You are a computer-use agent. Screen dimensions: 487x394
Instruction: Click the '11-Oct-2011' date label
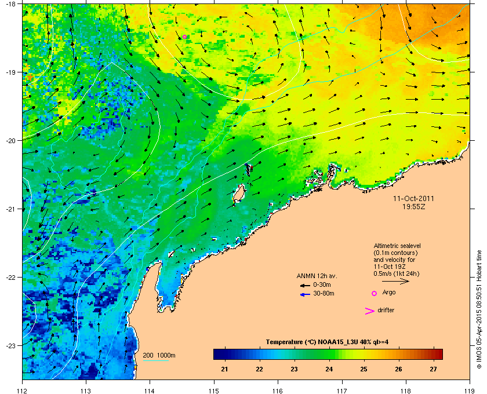click(413, 199)
